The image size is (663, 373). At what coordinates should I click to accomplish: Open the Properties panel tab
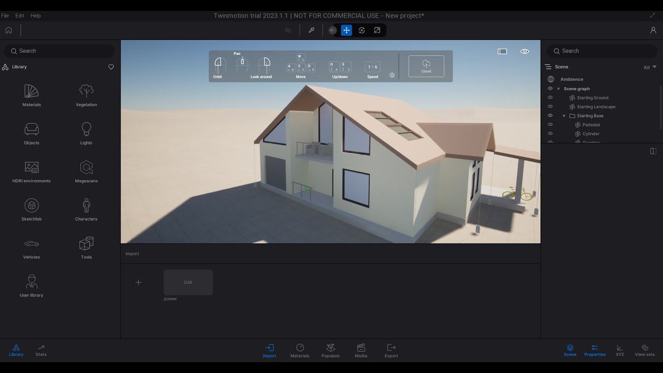click(595, 350)
